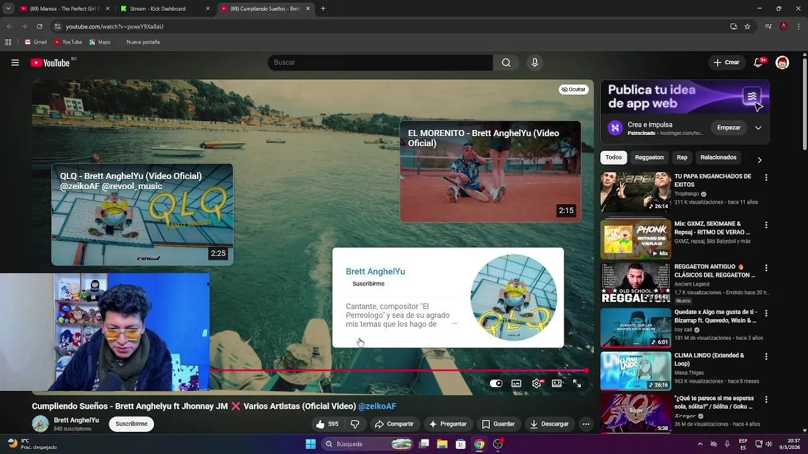This screenshot has width=808, height=454.
Task: Enter fullscreen mode in the player
Action: pyautogui.click(x=577, y=383)
